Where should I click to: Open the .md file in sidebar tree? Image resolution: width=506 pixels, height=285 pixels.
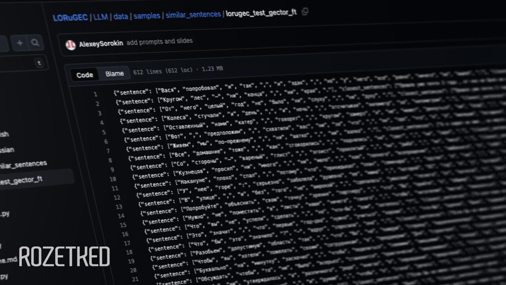(x=8, y=260)
